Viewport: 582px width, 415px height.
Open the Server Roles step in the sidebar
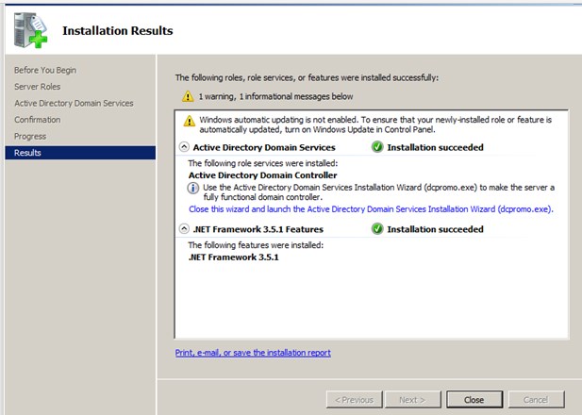39,87
